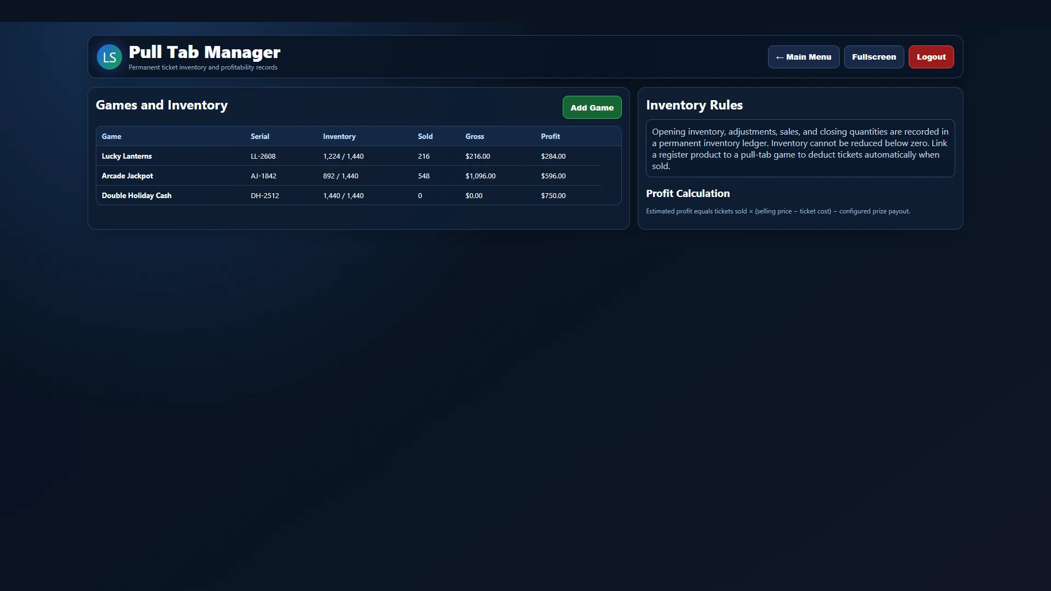Click Double Holiday Cash sold count 0
The width and height of the screenshot is (1051, 591).
(x=420, y=195)
